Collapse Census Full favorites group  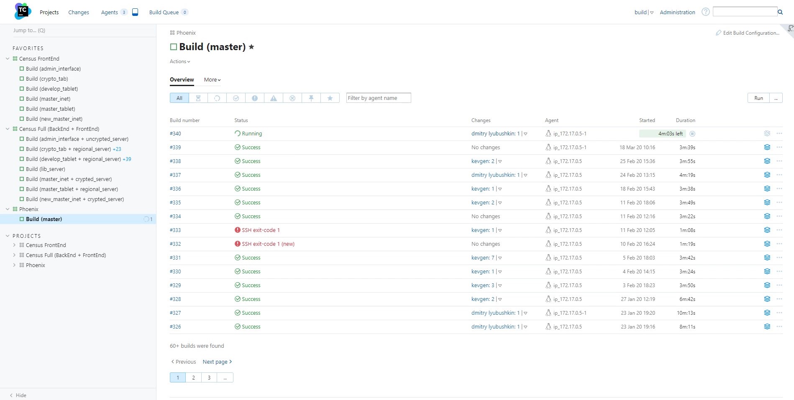point(8,129)
